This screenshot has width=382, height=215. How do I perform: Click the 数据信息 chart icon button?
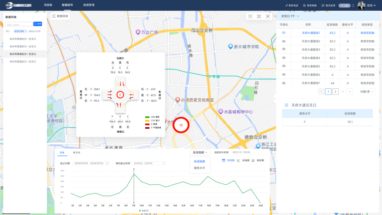pos(54,16)
